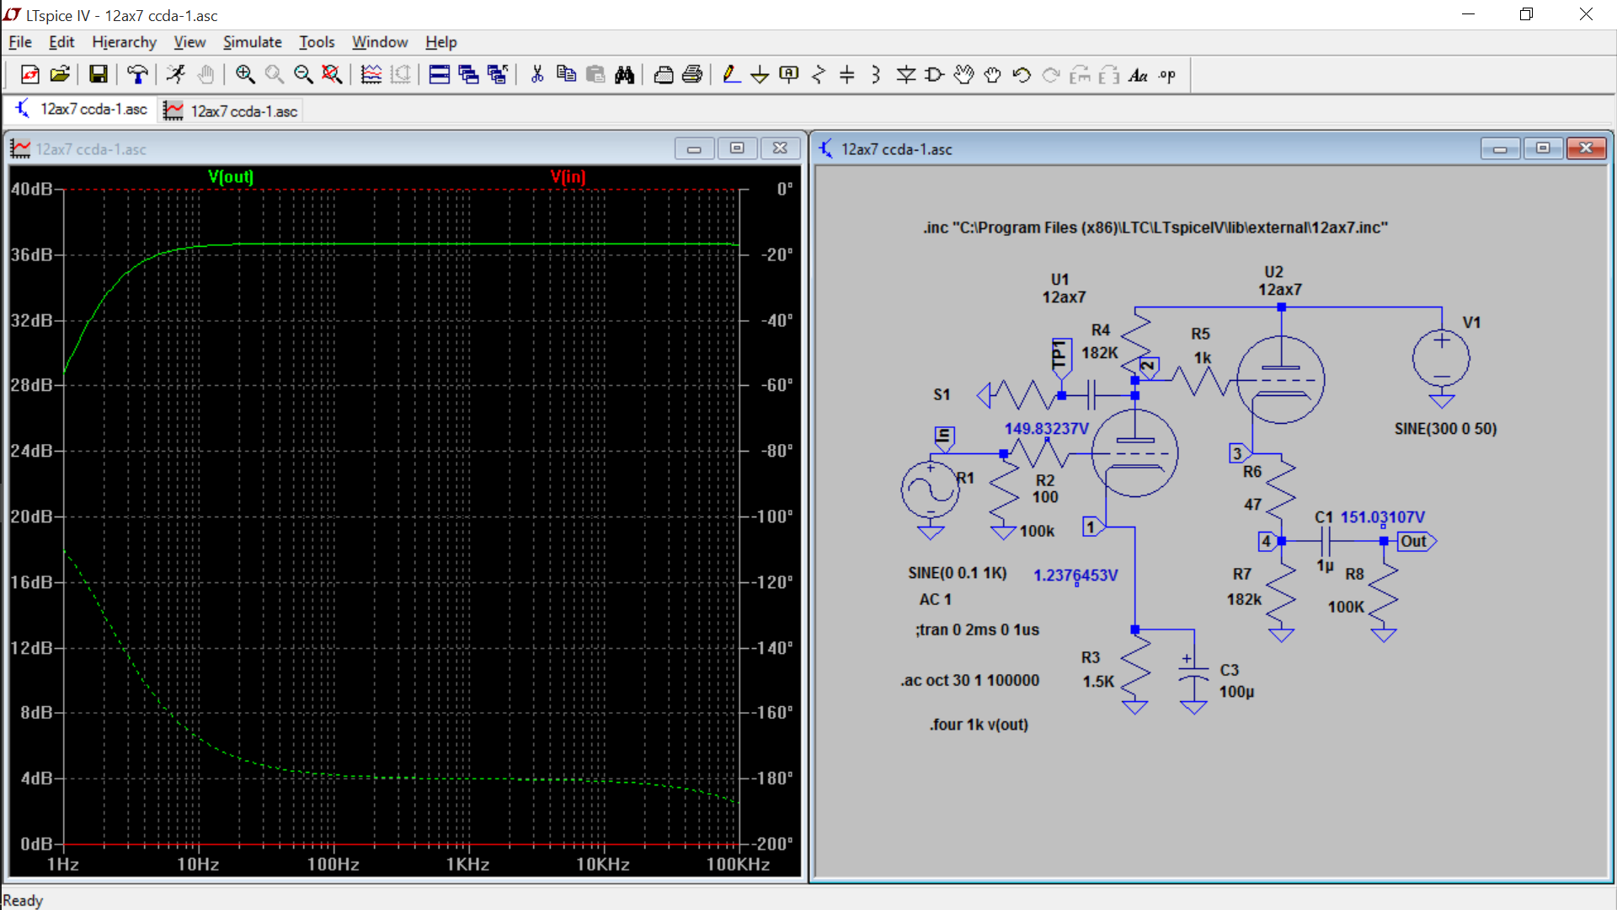Select the Place Inductor tool
1617x910 pixels.
(x=877, y=75)
